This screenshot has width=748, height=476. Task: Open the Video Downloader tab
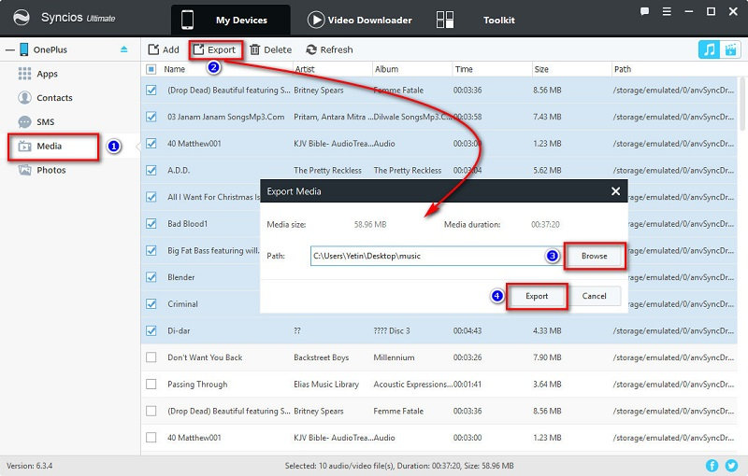[360, 20]
